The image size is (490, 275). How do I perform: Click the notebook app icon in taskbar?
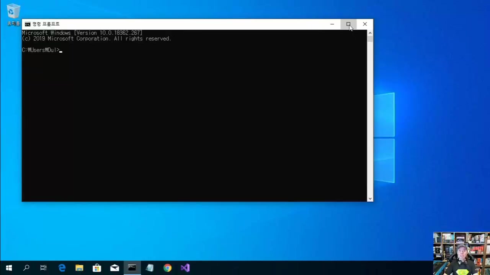point(150,268)
